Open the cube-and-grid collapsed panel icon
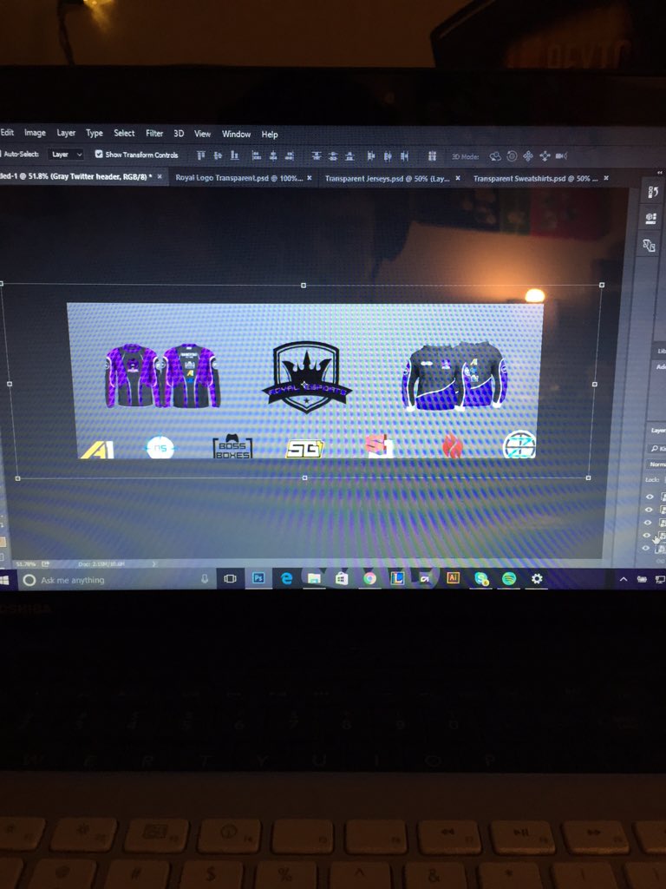666x889 pixels. 651,218
